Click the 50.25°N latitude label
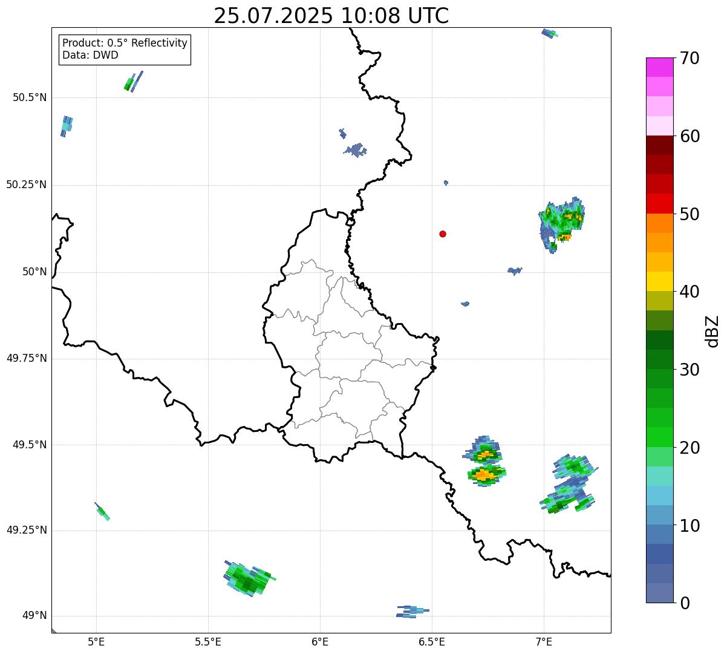 (26, 185)
